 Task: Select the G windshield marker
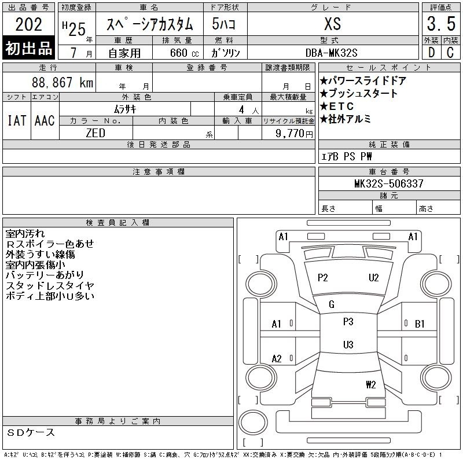click(x=332, y=304)
